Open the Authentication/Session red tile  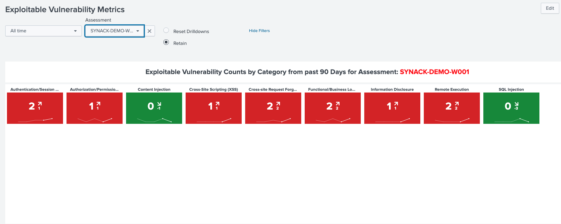[x=35, y=108]
